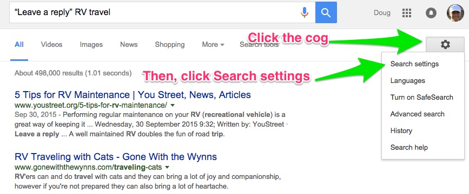Click the user profile avatar

[x=455, y=13]
